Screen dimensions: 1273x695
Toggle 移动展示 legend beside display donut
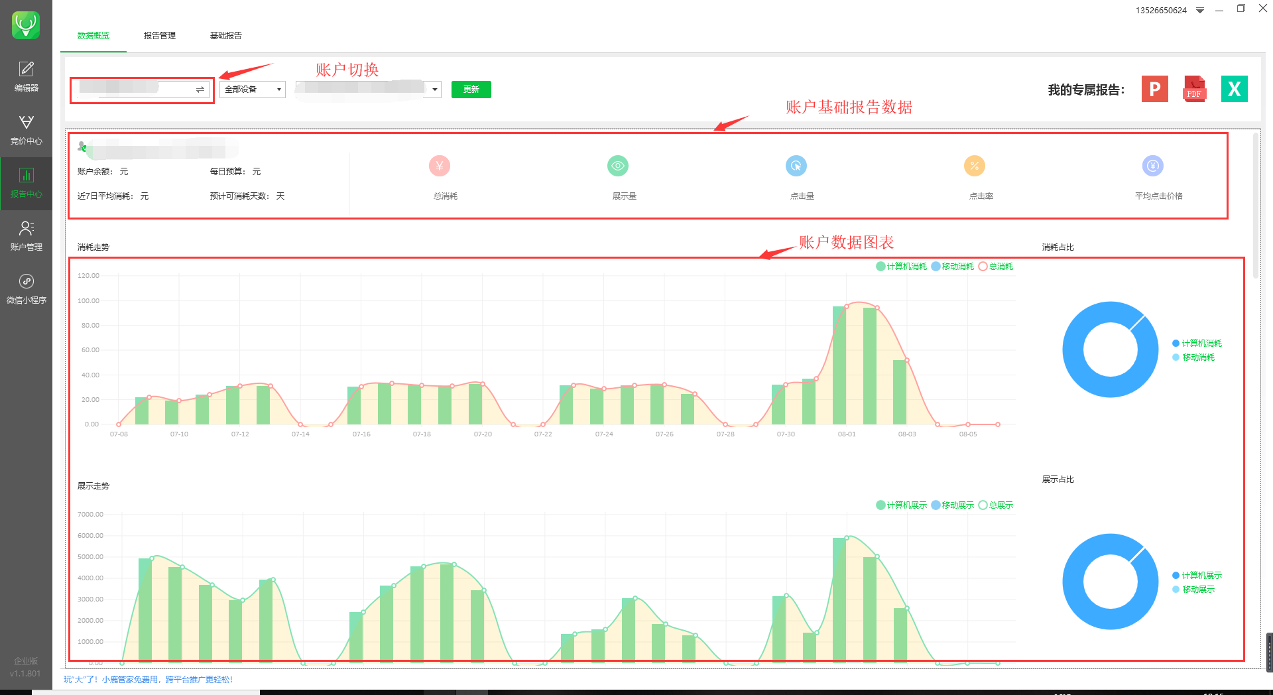[1193, 590]
